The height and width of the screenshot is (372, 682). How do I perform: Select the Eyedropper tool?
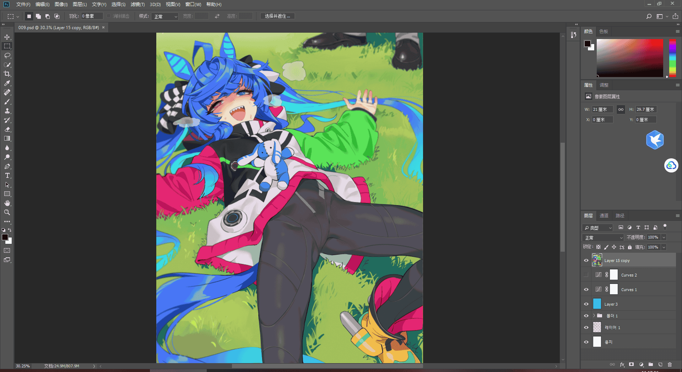pyautogui.click(x=7, y=83)
